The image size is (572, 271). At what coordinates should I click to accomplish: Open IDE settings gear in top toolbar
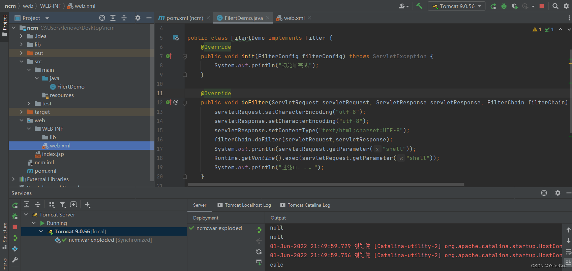pos(566,6)
